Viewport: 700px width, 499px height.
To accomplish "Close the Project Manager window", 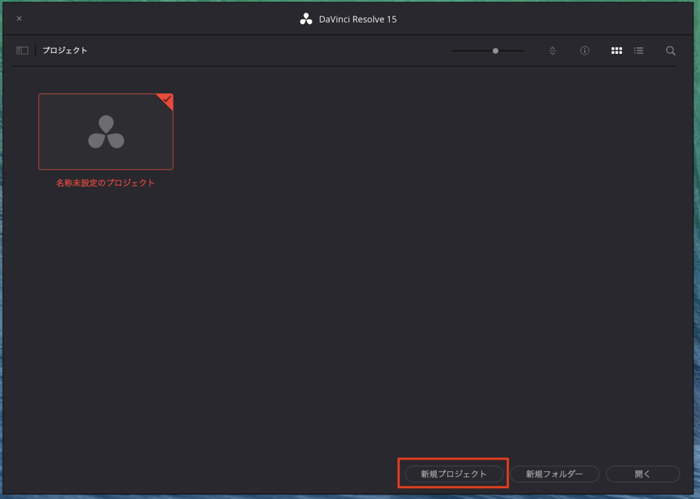I will (19, 18).
